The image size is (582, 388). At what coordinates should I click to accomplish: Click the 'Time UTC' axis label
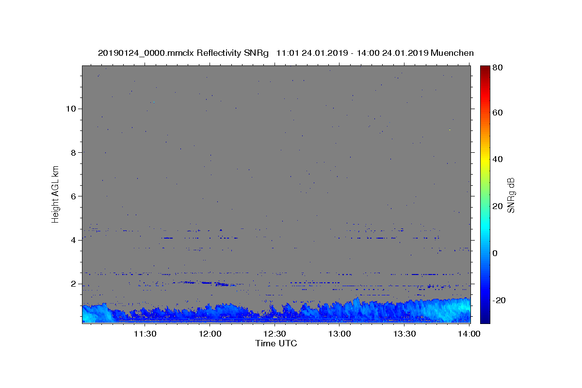click(x=276, y=343)
